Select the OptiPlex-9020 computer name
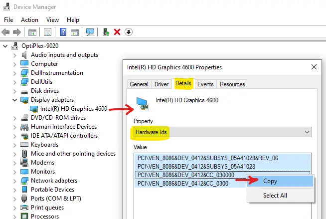The width and height of the screenshot is (326, 219). 40,46
